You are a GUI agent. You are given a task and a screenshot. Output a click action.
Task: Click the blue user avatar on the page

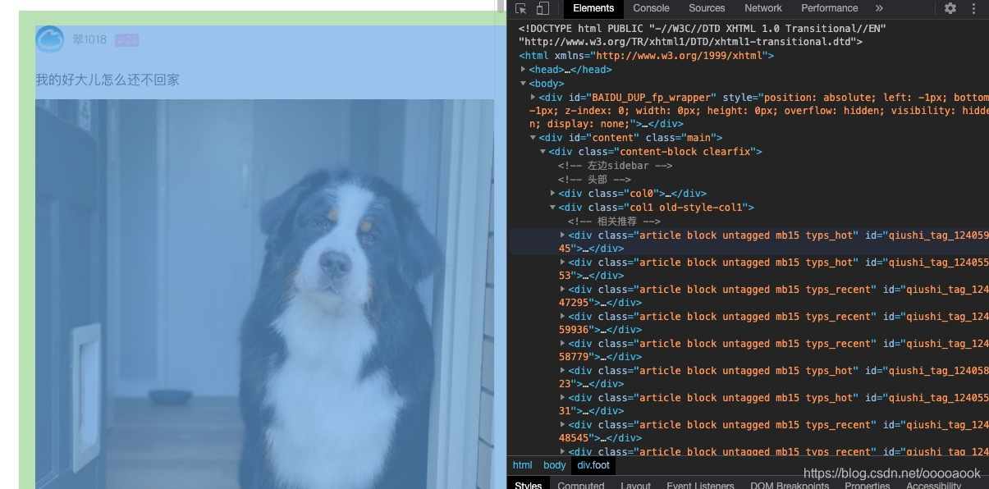[x=49, y=39]
